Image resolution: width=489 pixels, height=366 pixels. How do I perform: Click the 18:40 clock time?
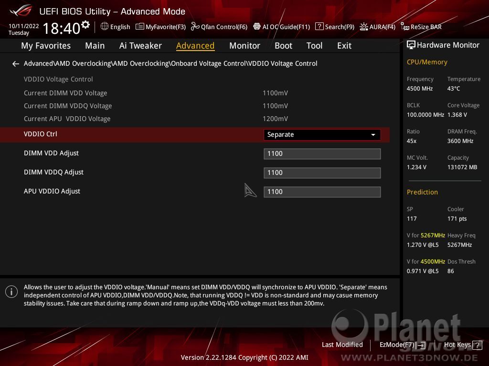click(62, 28)
